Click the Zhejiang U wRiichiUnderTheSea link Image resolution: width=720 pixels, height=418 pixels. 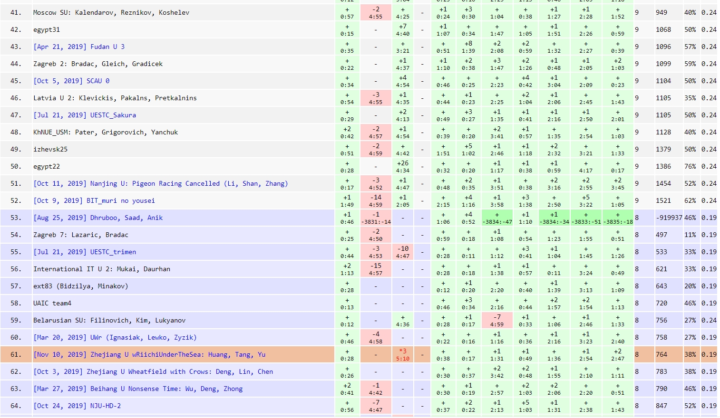pyautogui.click(x=149, y=354)
